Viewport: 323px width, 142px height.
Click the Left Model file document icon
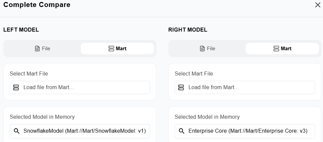coord(37,49)
